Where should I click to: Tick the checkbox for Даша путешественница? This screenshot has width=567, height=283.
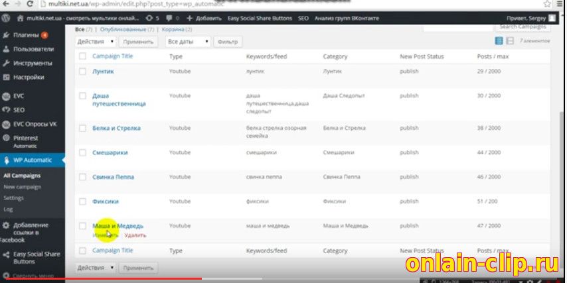83,96
